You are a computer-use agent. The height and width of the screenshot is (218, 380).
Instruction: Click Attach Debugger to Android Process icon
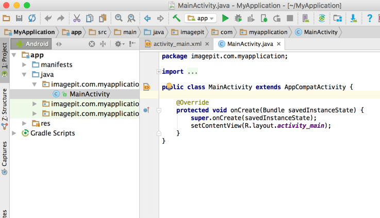[x=264, y=18]
